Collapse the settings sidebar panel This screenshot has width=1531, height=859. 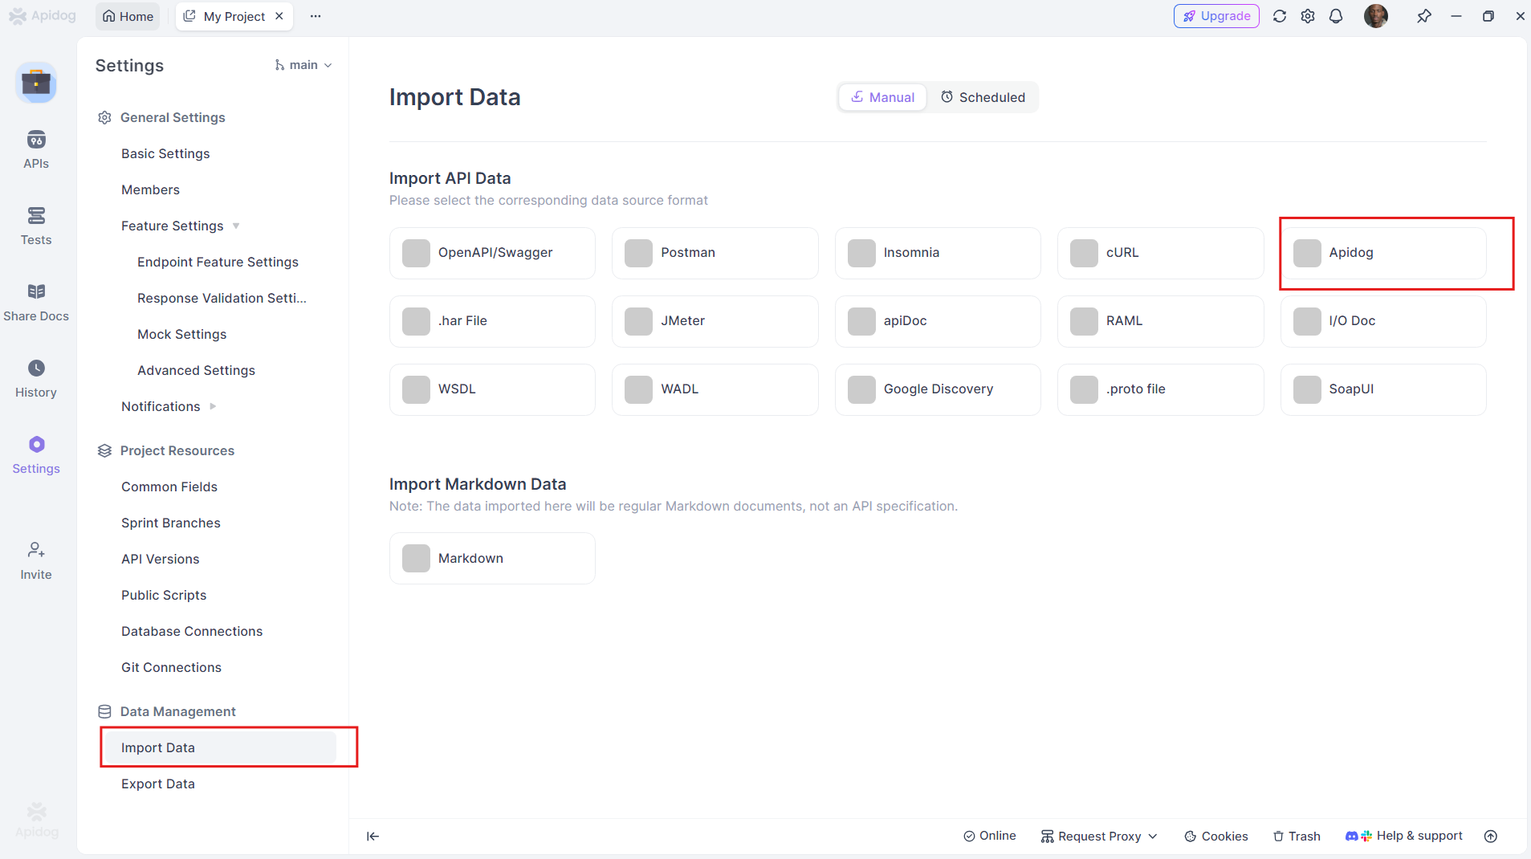(373, 836)
